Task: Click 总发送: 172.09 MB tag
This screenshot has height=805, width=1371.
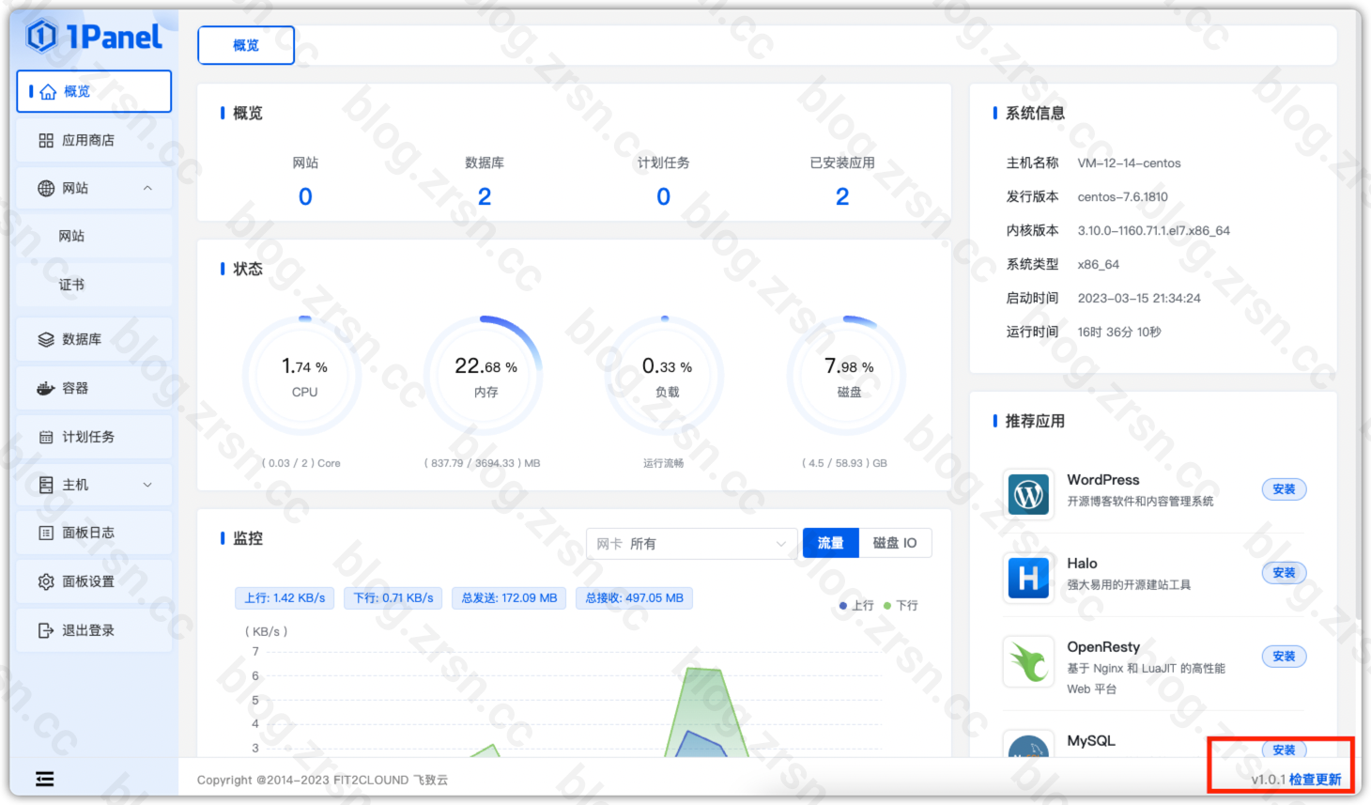Action: (509, 598)
